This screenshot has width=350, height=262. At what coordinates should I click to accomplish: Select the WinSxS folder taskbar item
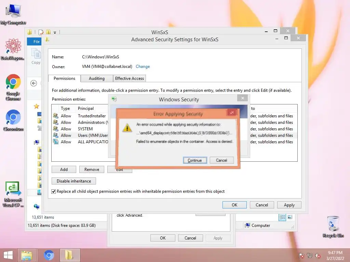coord(70,255)
